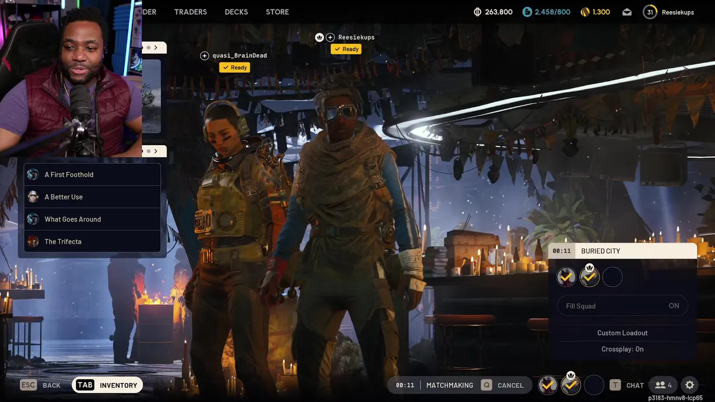The width and height of the screenshot is (715, 402).
Task: Click the Ready badge under Reesiekups
Action: [x=346, y=49]
